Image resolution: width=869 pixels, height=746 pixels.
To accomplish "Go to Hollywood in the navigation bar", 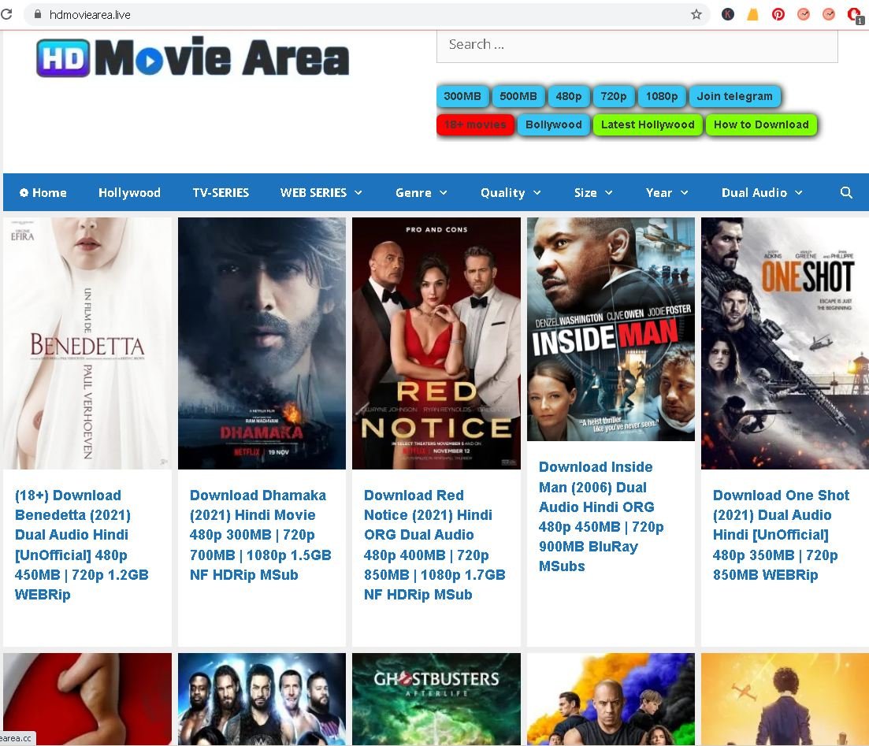I will tap(129, 192).
